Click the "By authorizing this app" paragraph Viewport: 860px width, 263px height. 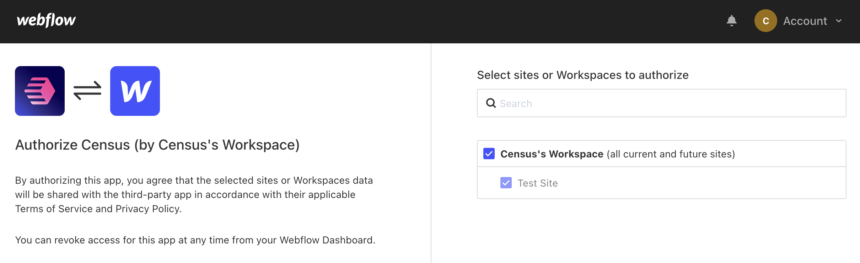coord(194,181)
